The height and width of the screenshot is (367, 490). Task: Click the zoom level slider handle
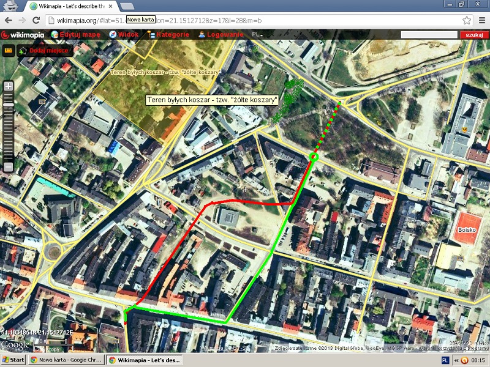click(9, 105)
